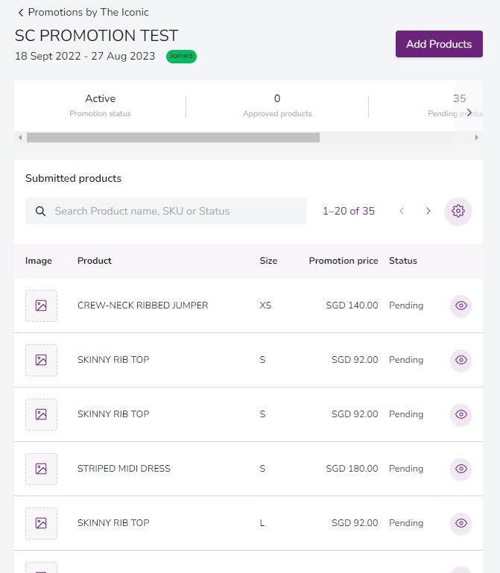Click the search magnifier icon
This screenshot has height=573, width=500.
click(41, 211)
